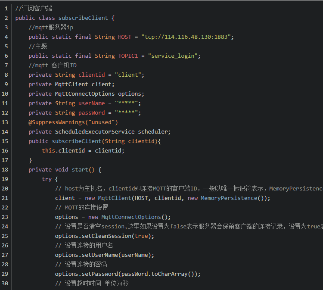Click the 设置连接的密码 comment

tap(81, 265)
